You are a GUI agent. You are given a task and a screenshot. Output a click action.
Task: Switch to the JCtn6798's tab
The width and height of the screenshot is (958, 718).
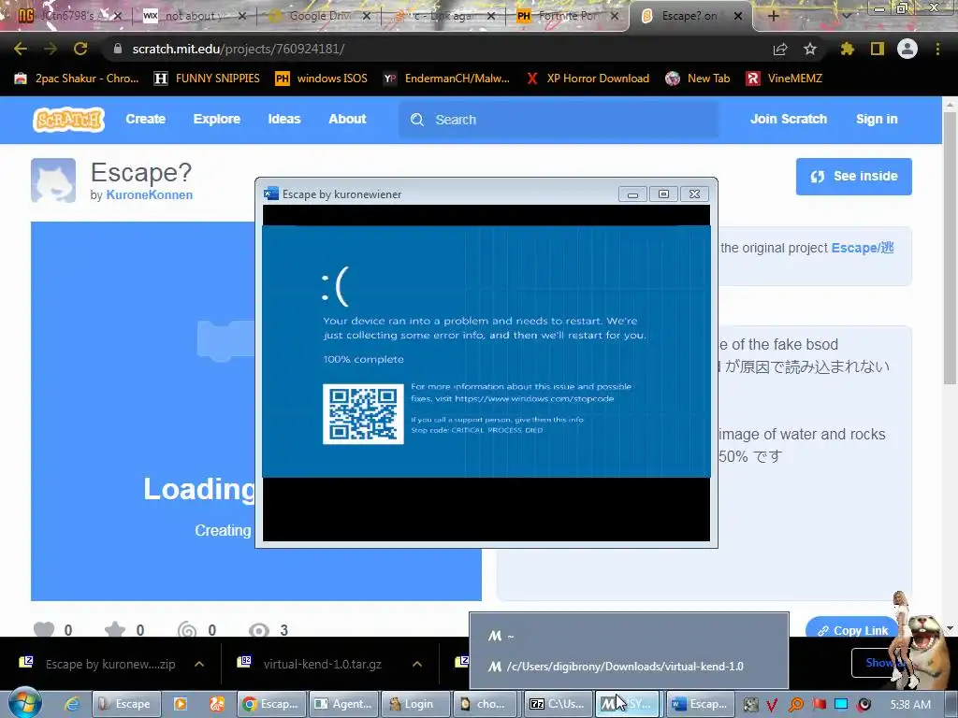tap(67, 16)
